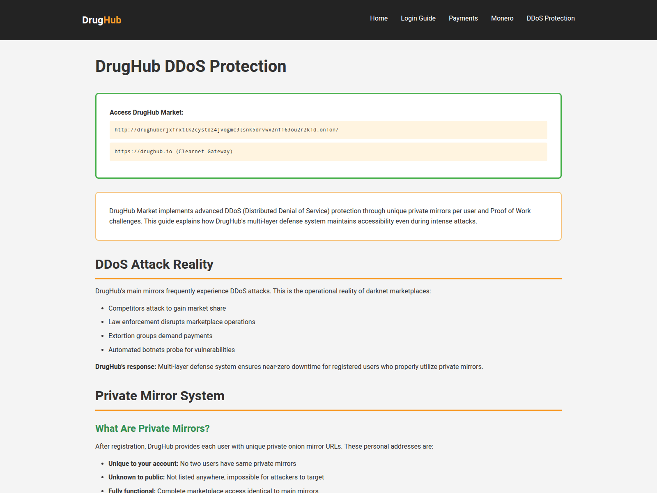The image size is (657, 493).
Task: Click the 'Private Mirror System' heading
Action: click(x=160, y=396)
